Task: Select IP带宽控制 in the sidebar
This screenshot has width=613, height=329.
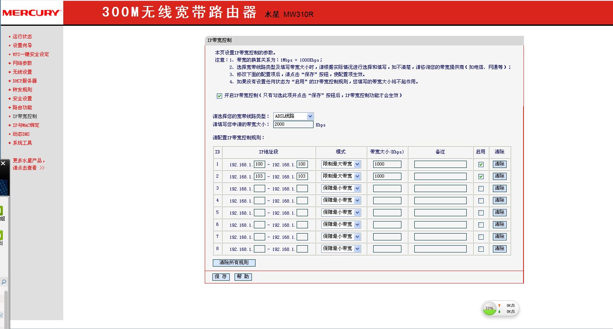Action: [25, 116]
